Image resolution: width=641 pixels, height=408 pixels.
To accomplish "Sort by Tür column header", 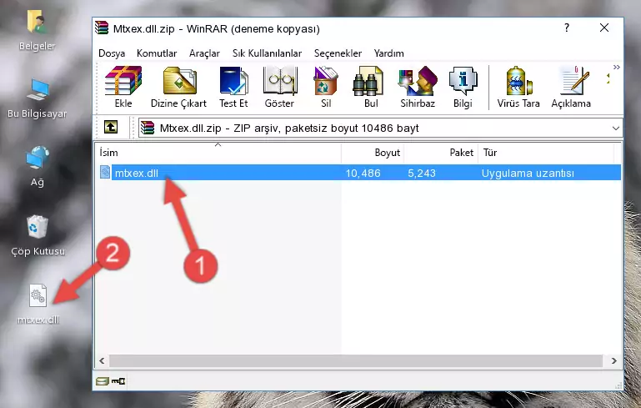I will [546, 153].
